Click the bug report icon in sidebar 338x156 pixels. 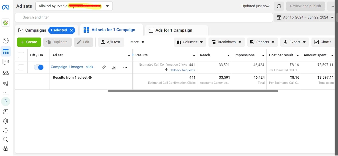(x=6, y=149)
